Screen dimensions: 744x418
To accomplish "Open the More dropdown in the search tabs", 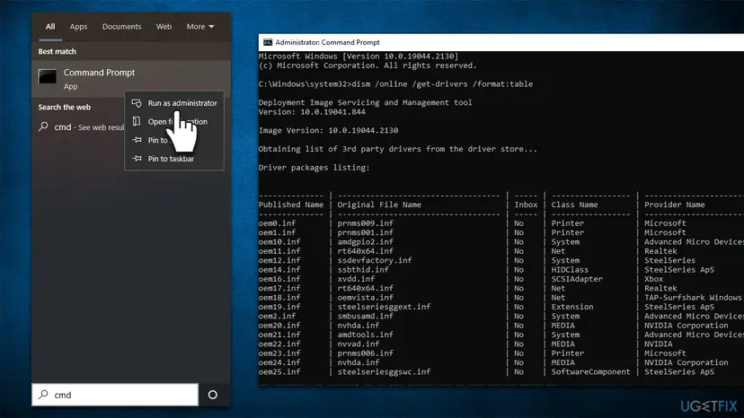I will point(200,27).
